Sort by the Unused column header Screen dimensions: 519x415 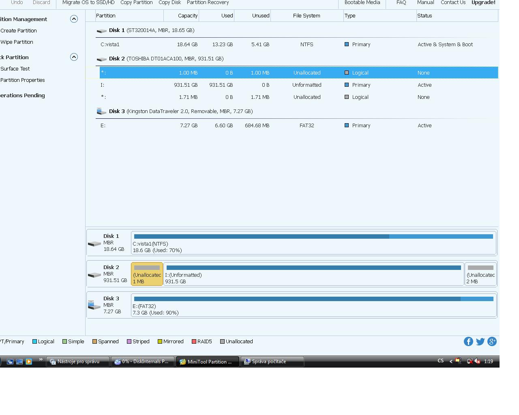click(252, 16)
